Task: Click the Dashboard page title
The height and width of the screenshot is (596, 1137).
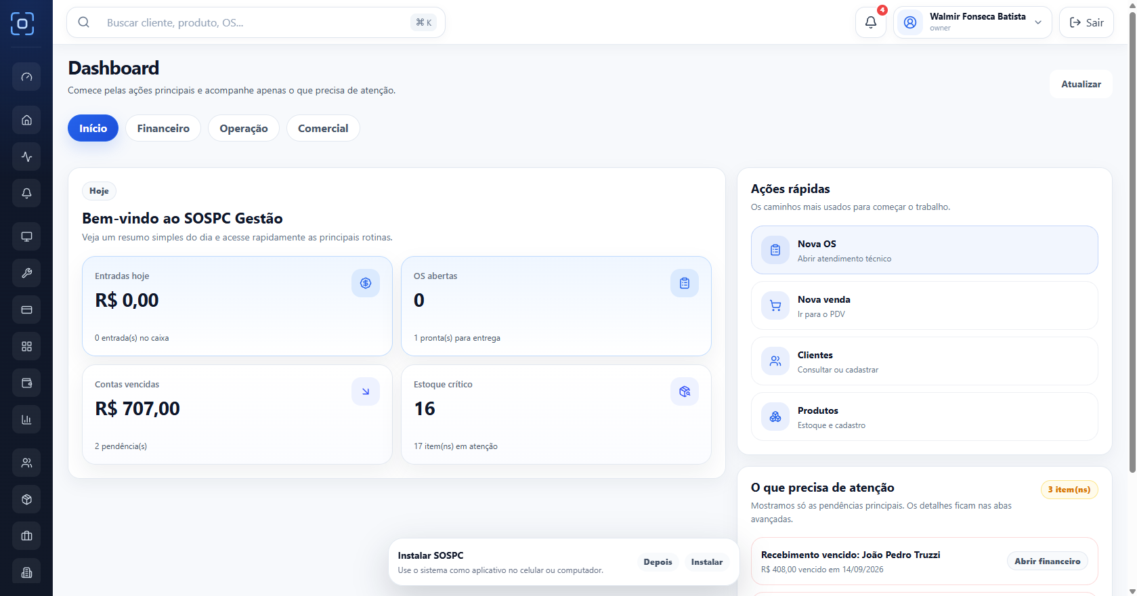Action: (114, 68)
